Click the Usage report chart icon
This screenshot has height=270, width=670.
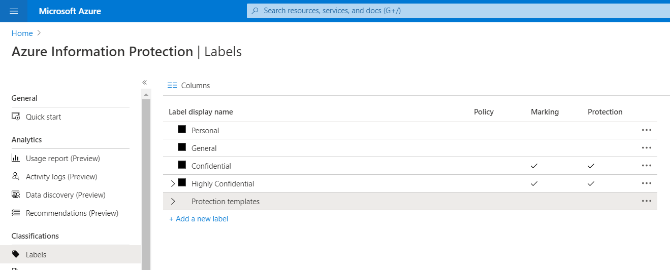(x=16, y=158)
